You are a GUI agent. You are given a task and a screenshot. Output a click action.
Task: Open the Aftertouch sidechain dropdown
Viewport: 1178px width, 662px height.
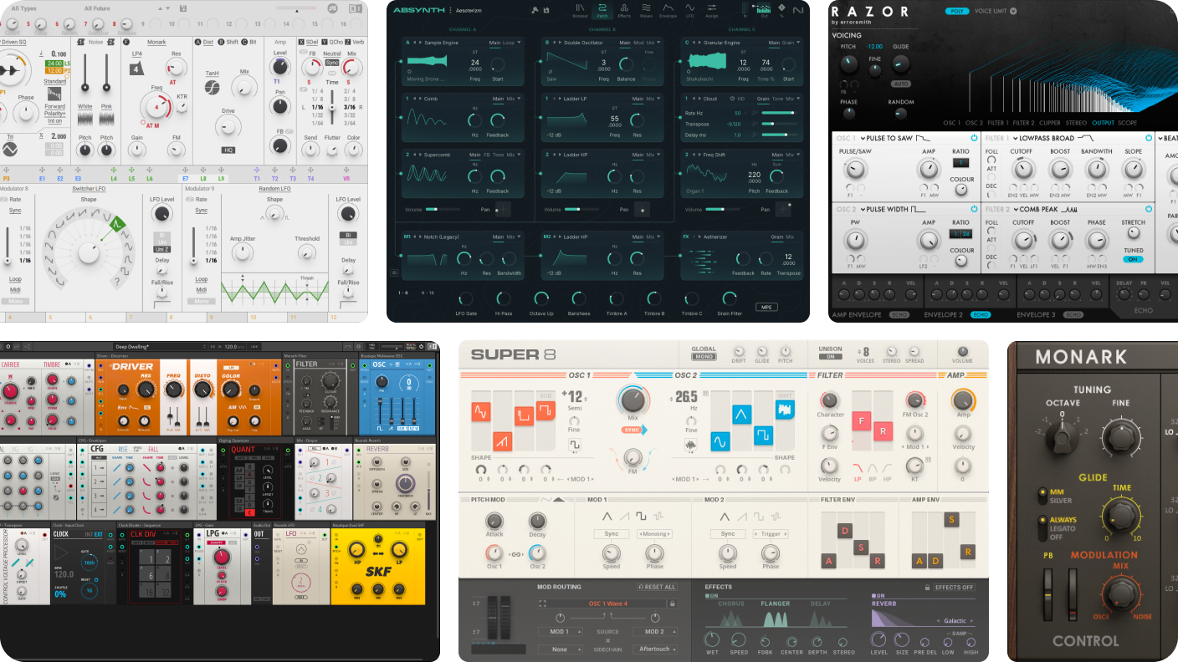point(655,649)
